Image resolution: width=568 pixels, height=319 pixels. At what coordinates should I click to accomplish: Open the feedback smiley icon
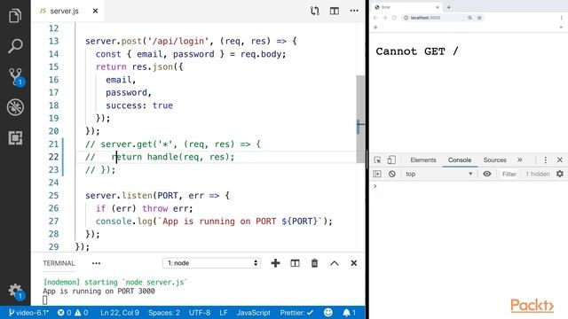[x=328, y=313]
